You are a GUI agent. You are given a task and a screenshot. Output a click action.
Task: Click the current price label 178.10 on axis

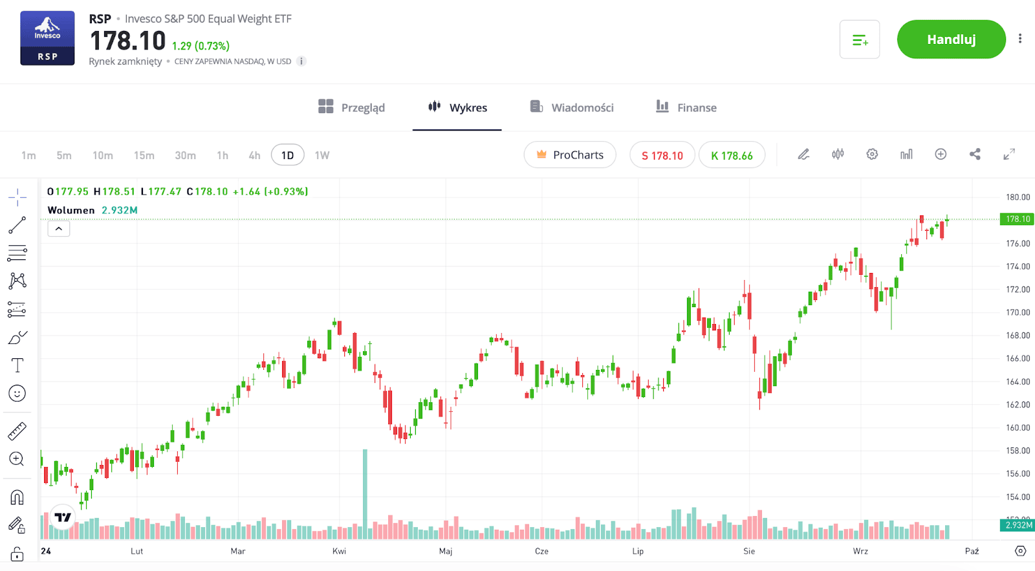(1018, 219)
